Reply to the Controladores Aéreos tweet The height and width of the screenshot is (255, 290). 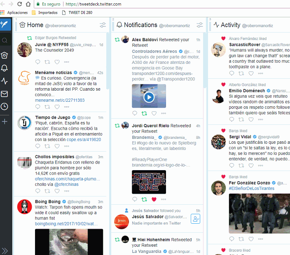click(135, 113)
